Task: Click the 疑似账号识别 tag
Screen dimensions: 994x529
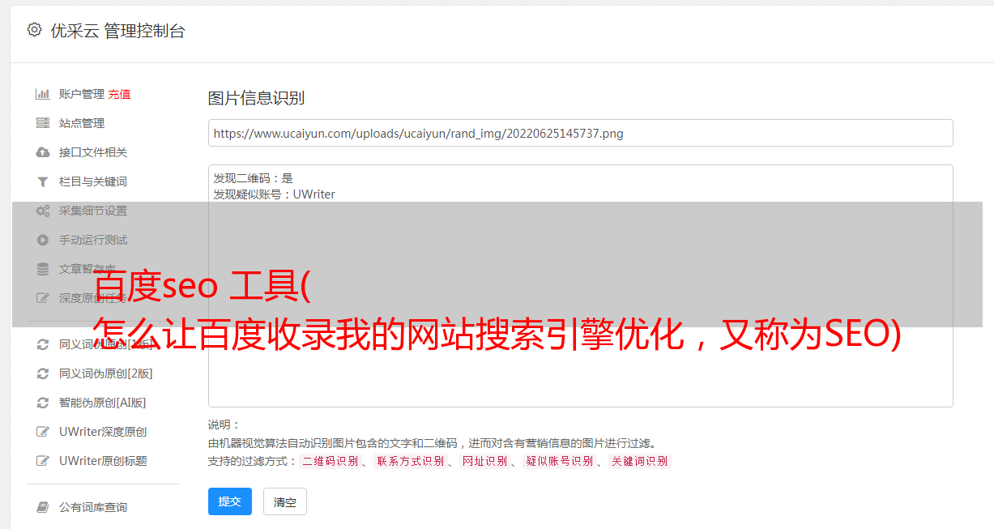Action: tap(559, 461)
